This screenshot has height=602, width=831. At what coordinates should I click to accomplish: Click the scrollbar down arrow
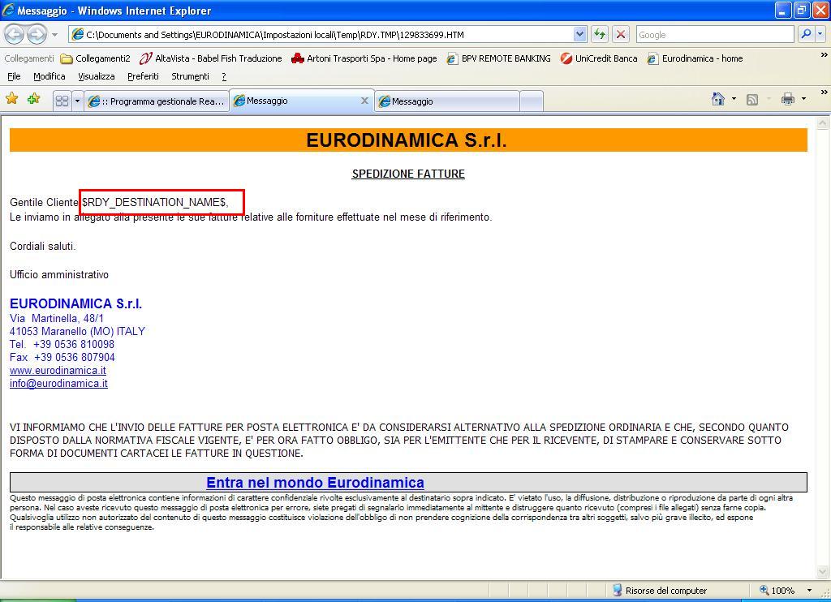point(823,572)
